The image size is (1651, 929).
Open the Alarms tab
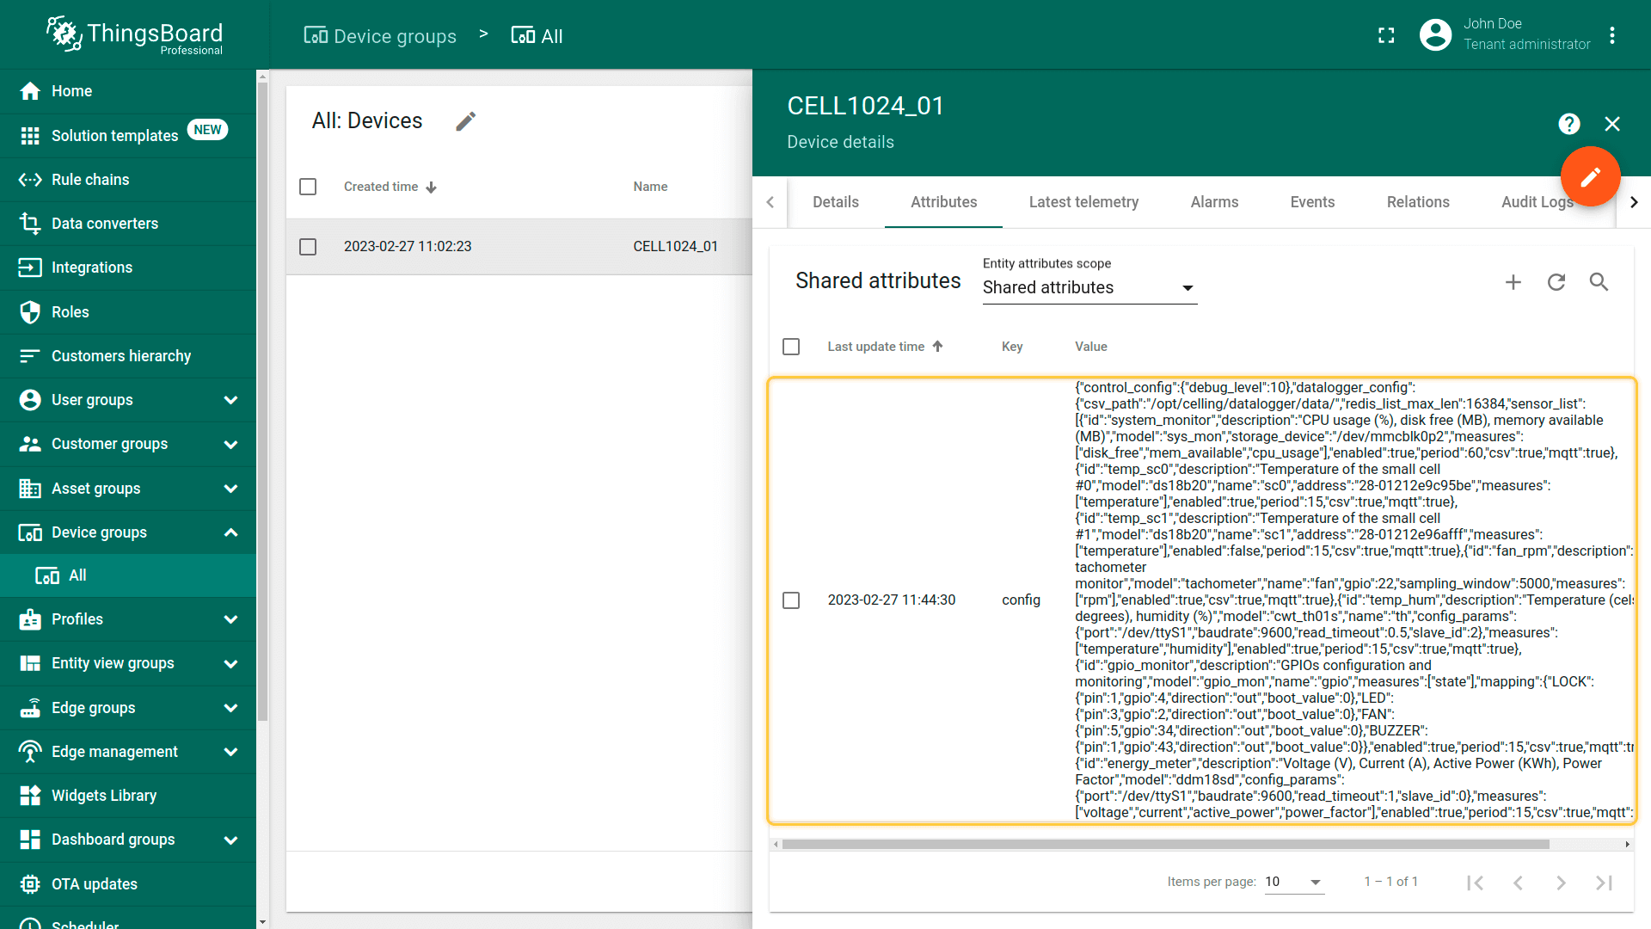pos(1214,202)
